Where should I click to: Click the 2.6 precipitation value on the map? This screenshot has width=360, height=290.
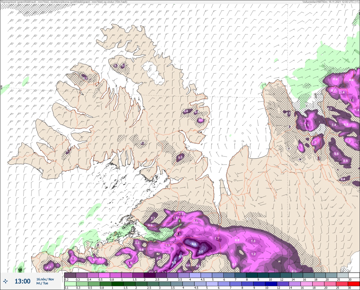click(x=307, y=125)
